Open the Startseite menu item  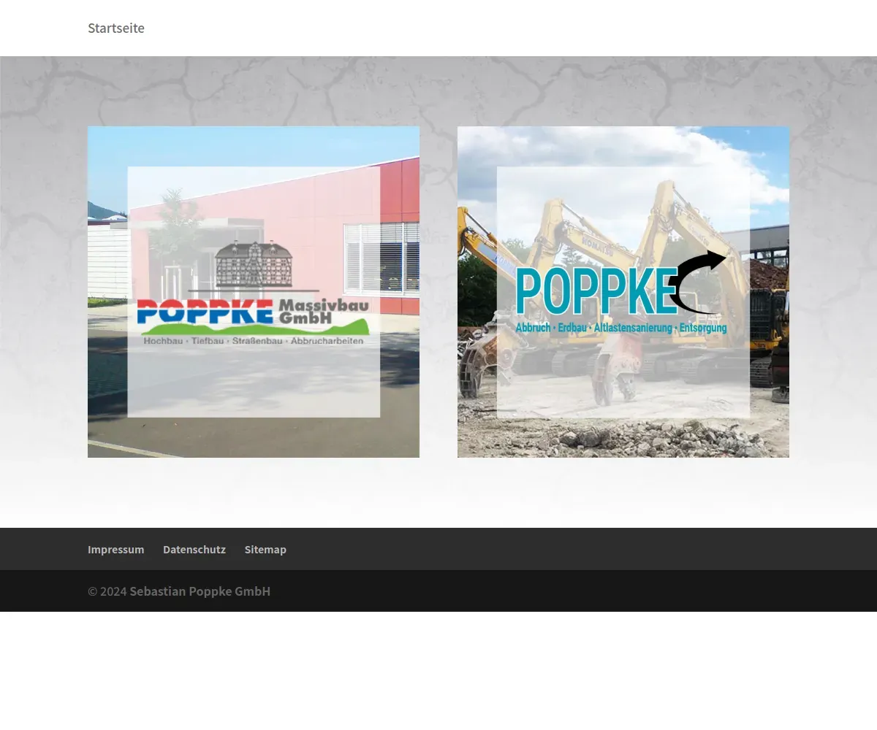(116, 28)
